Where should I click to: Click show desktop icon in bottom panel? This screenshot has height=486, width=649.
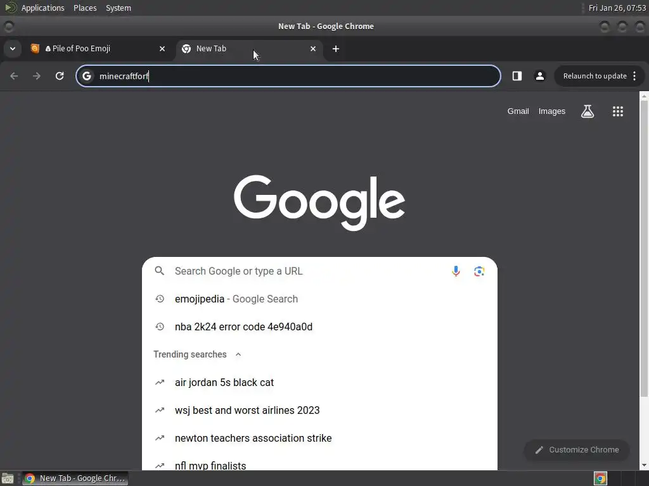[8, 478]
